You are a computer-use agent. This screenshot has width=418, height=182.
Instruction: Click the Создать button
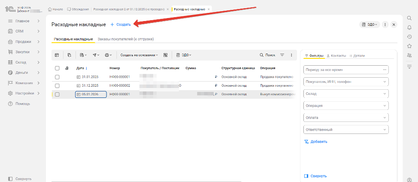tap(121, 24)
